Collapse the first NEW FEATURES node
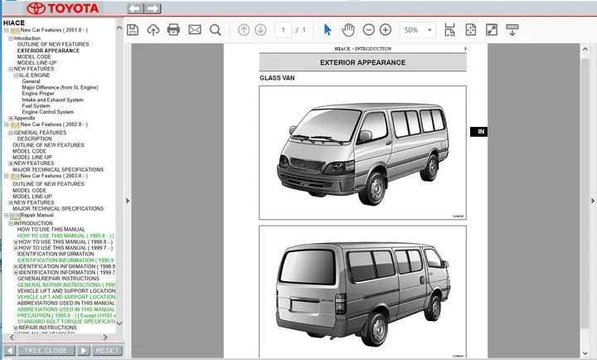The image size is (597, 360). coord(11,69)
